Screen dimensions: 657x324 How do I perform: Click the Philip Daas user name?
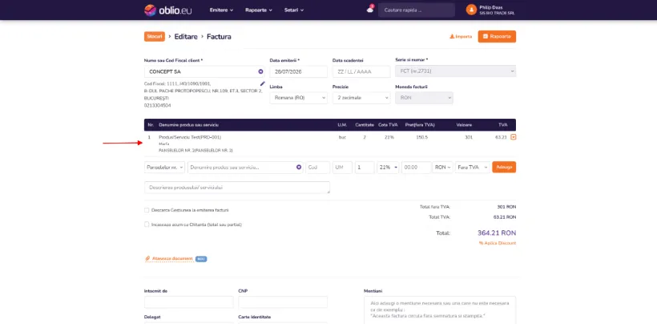point(491,7)
